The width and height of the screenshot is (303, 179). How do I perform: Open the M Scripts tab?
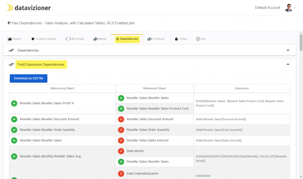click(x=75, y=39)
